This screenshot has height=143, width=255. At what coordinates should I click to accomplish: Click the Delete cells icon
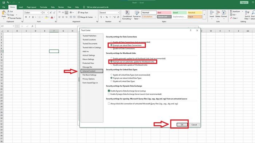point(218,13)
